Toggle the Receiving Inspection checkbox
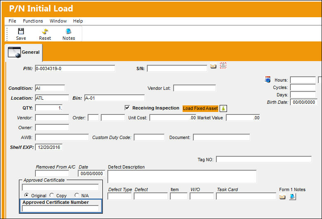 coord(127,107)
